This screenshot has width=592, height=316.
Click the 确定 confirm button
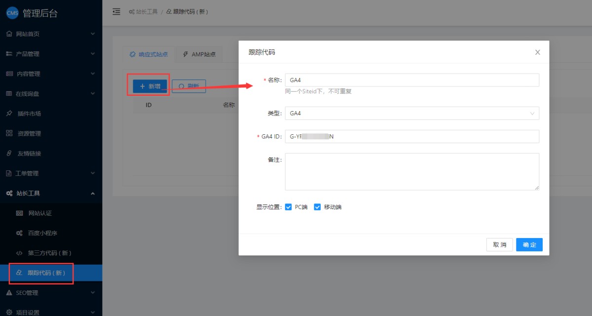point(529,245)
